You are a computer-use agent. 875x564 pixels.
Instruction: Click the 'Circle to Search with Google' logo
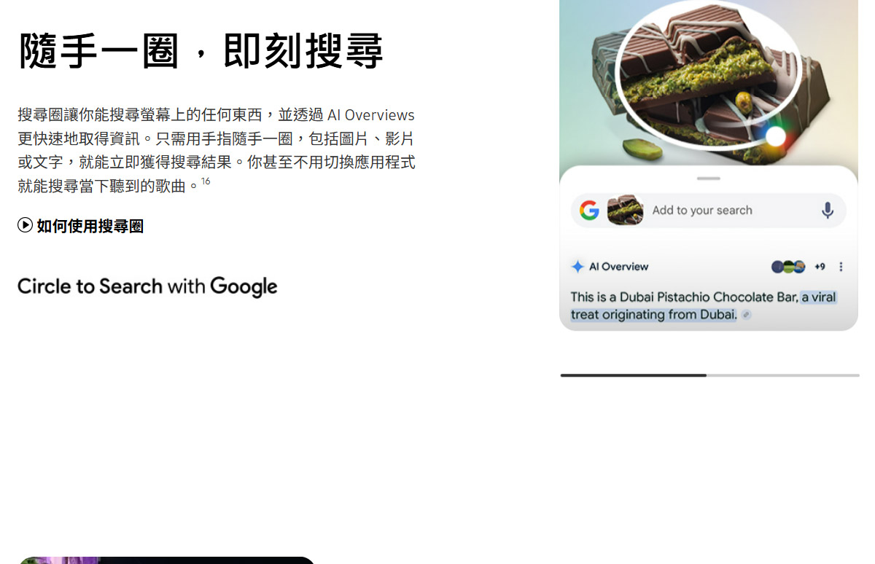click(147, 286)
